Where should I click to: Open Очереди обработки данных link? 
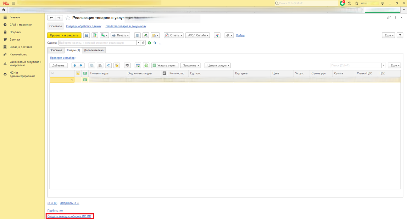tap(84, 26)
